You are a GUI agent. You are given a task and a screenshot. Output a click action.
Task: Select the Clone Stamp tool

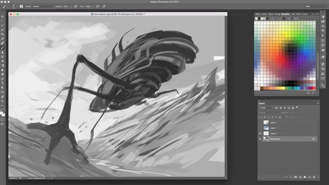point(3,52)
